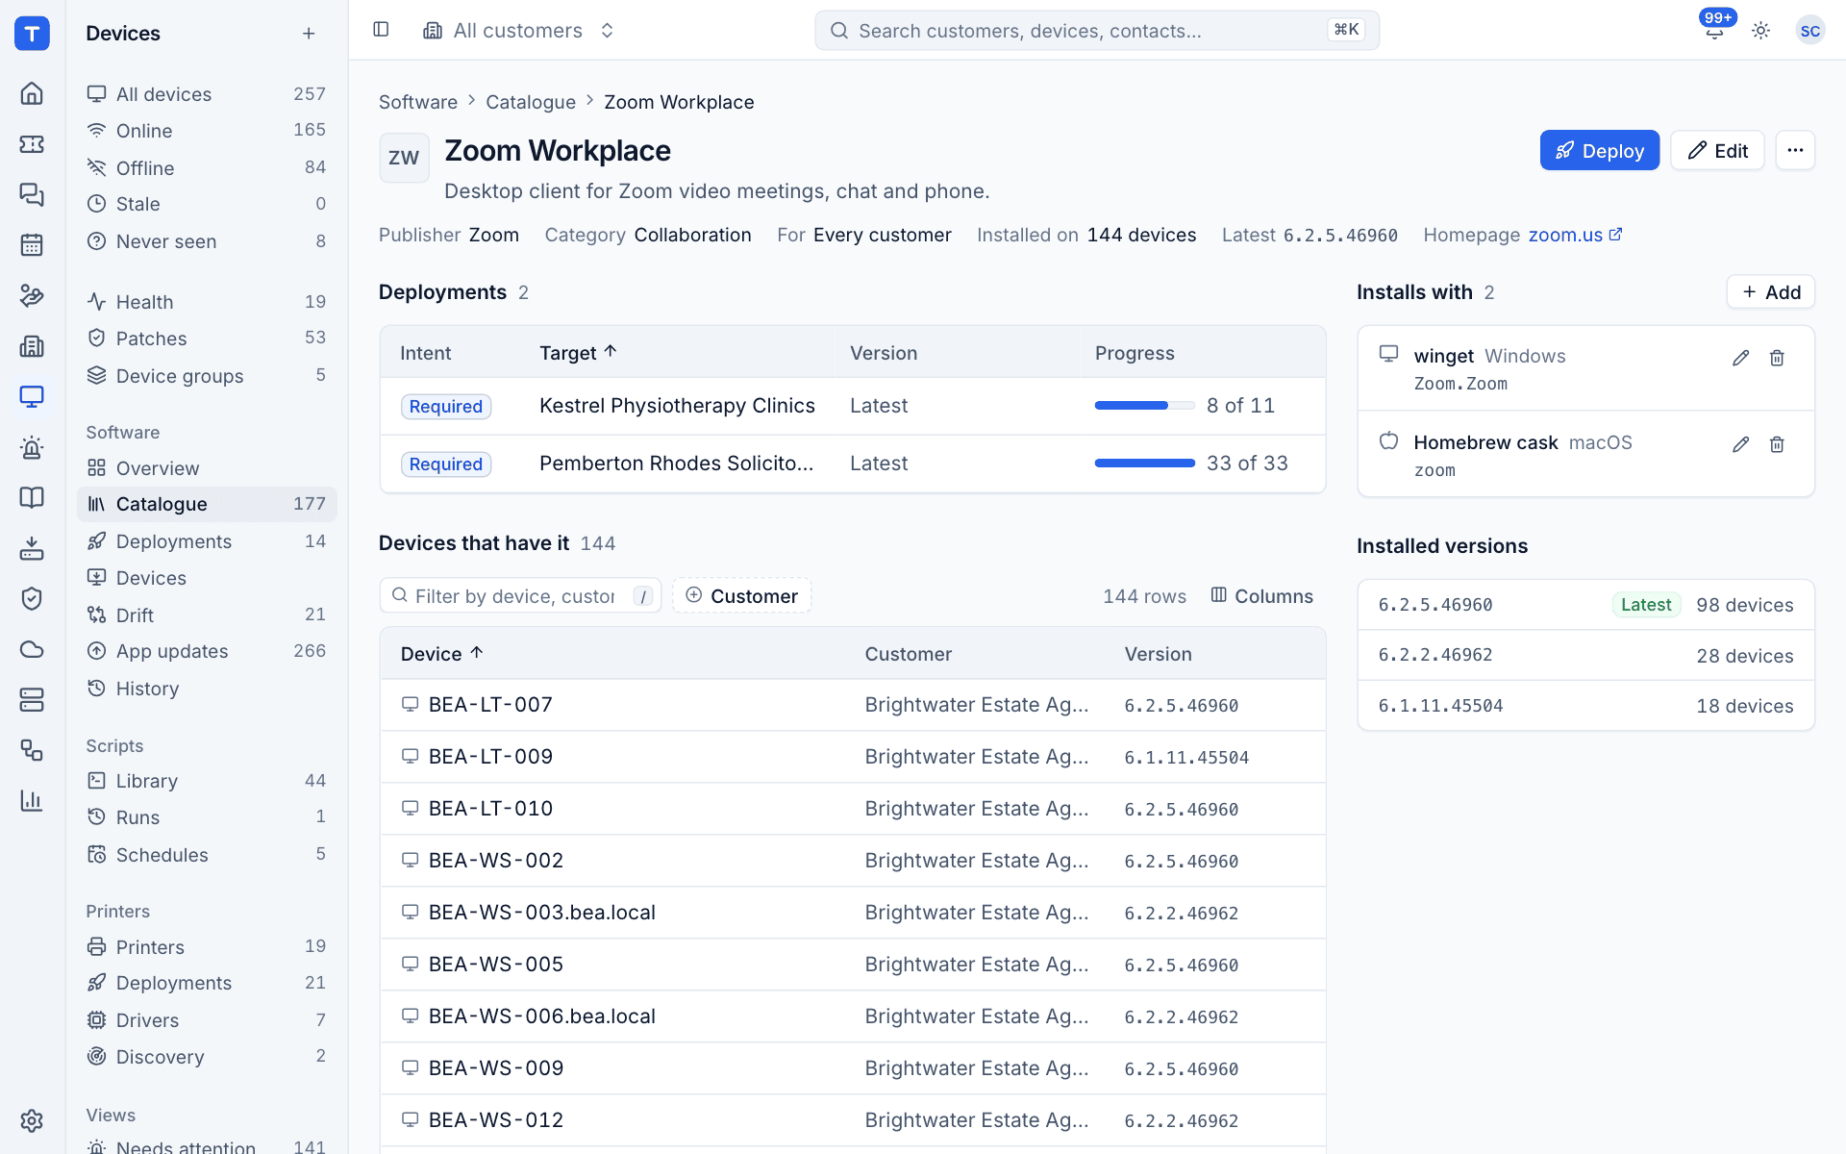
Task: Click the Edit button
Action: pos(1717,151)
